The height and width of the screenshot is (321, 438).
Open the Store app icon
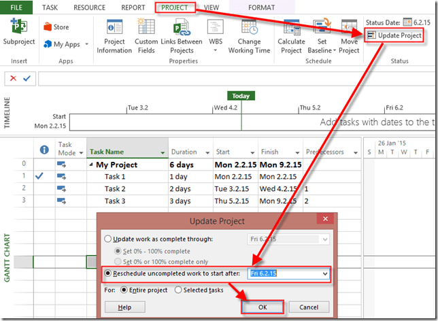point(56,27)
